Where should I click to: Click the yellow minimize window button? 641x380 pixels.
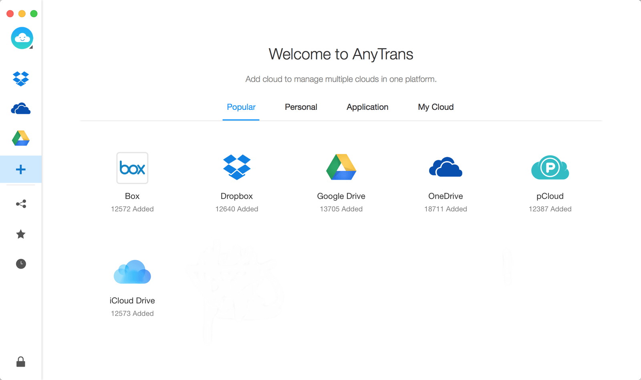click(22, 14)
